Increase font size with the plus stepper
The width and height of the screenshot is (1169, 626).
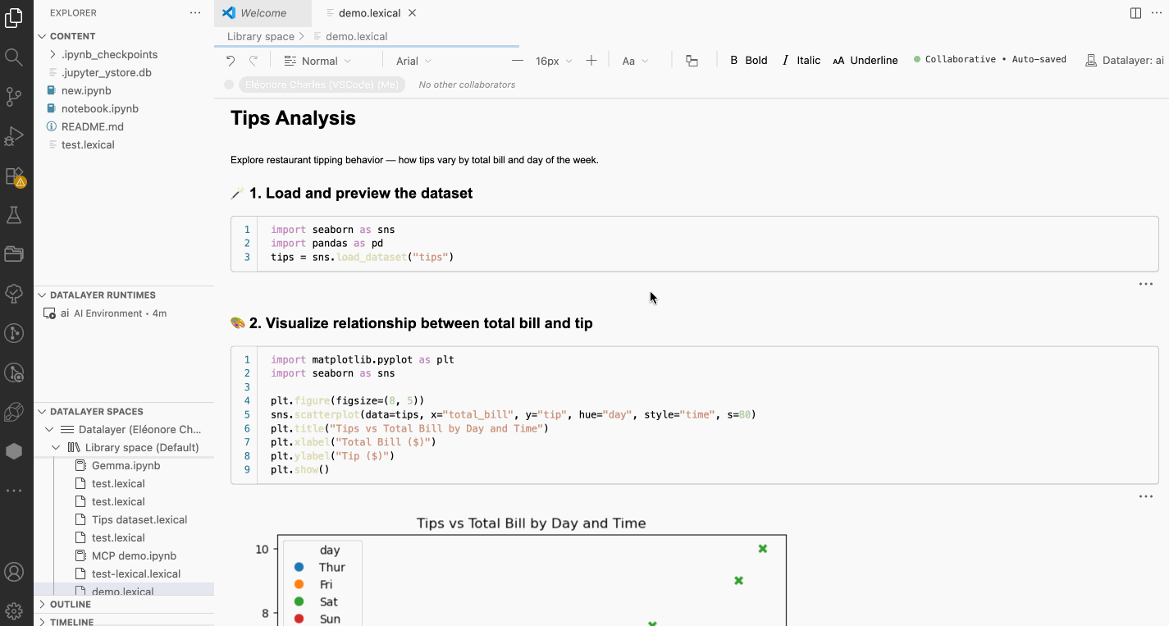[591, 60]
